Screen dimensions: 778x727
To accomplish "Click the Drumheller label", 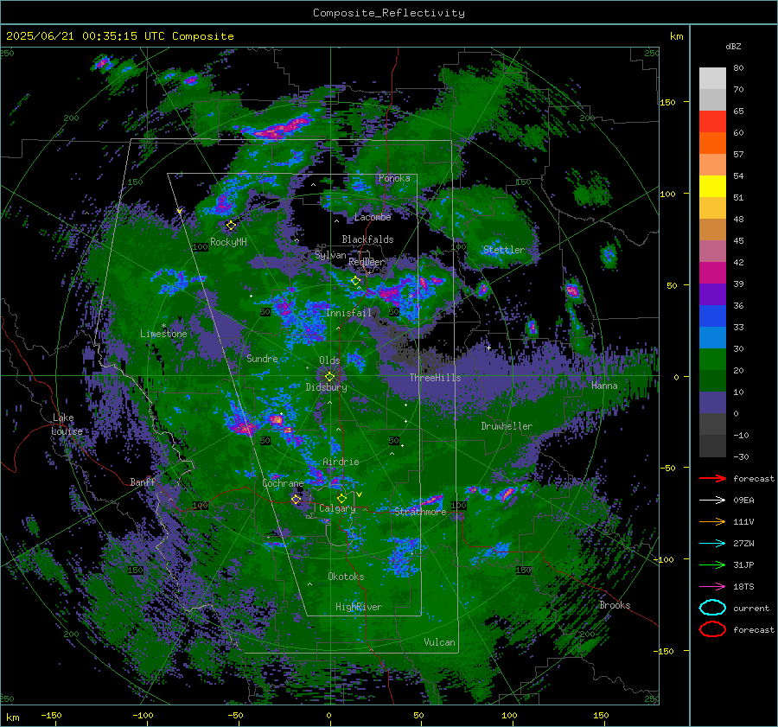I will [507, 426].
